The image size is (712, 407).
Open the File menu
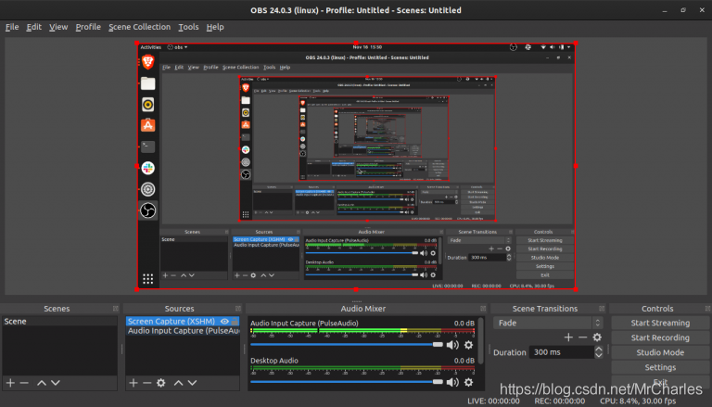pyautogui.click(x=12, y=27)
